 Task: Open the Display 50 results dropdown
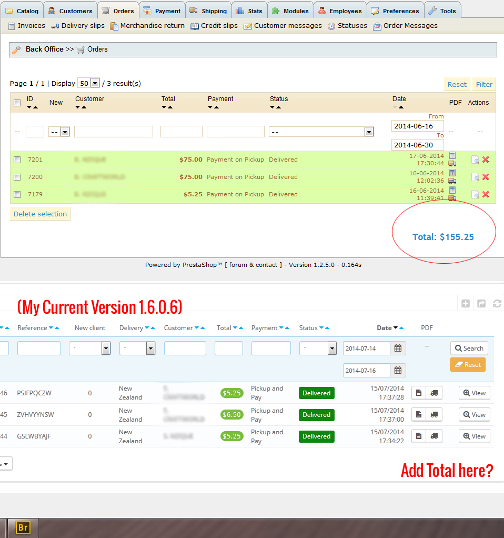[89, 83]
